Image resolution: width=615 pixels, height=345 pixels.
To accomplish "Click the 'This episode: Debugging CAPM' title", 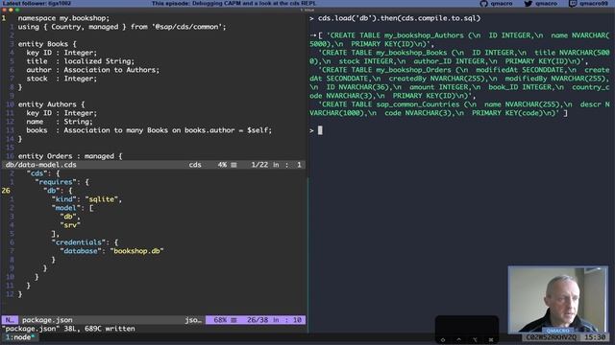I will tap(234, 3).
